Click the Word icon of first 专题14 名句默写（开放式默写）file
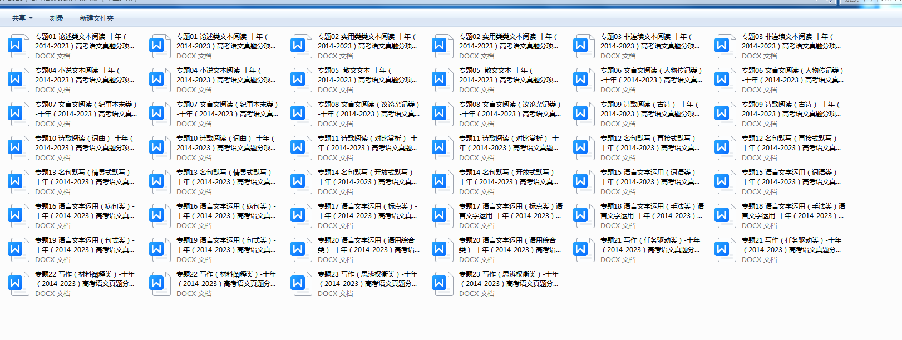 (301, 182)
